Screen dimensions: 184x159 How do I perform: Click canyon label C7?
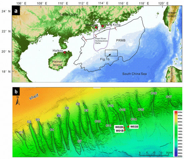pyautogui.click(x=79, y=141)
